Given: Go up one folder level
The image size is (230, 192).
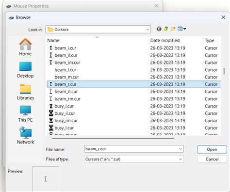Looking at the screenshot, I should click(166, 29).
